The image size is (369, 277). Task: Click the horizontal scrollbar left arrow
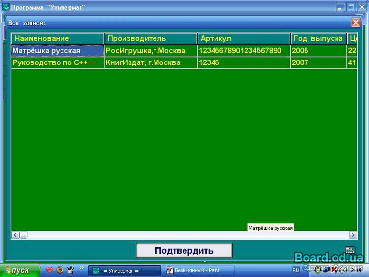(x=15, y=235)
